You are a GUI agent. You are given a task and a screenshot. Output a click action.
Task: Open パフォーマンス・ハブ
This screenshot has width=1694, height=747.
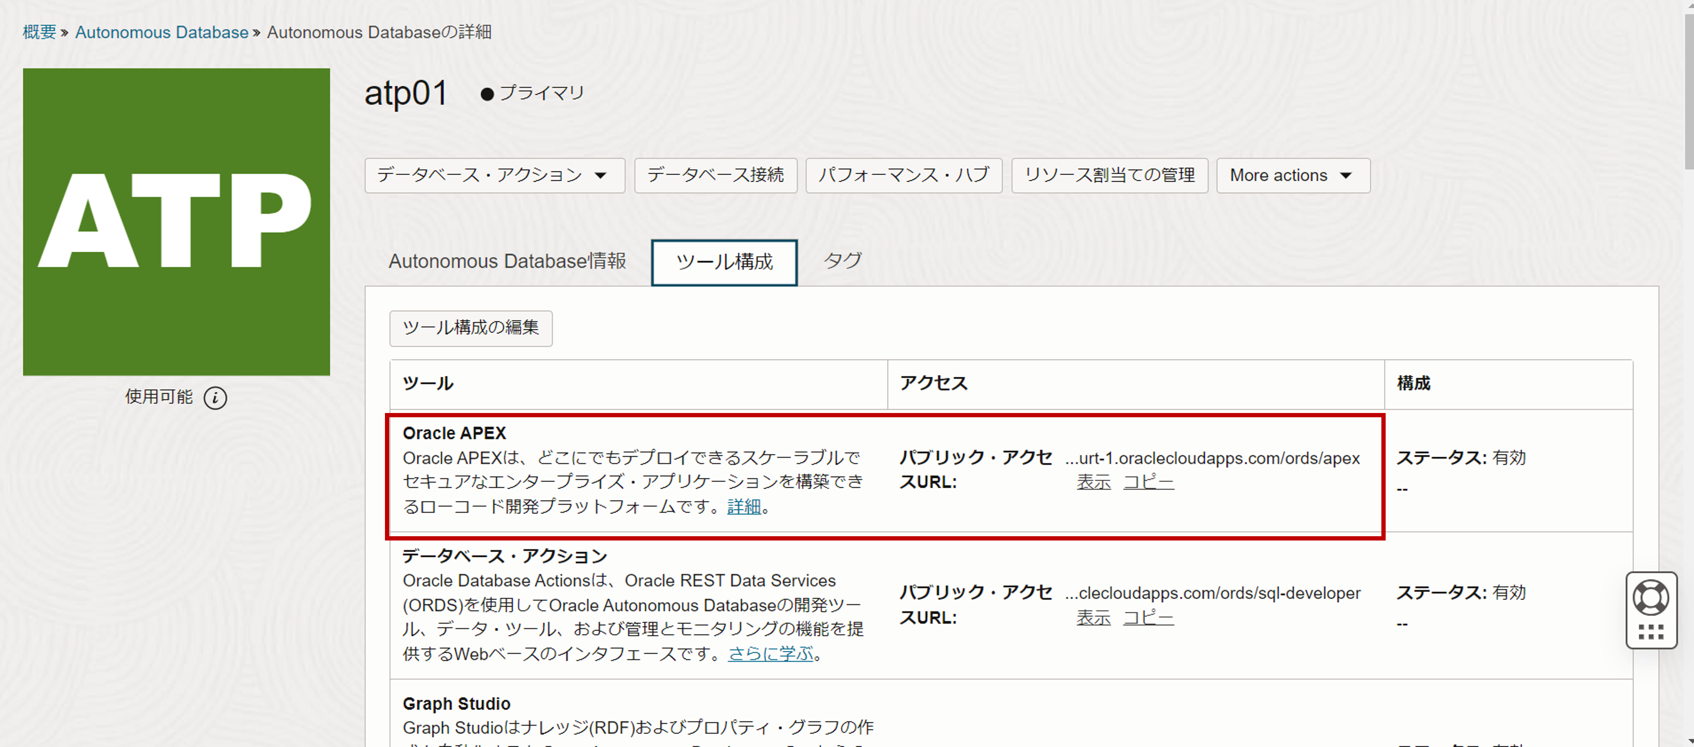coord(903,176)
